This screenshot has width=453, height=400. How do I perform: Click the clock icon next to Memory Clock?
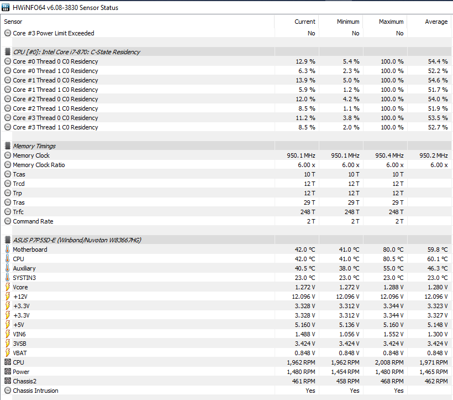(8, 155)
